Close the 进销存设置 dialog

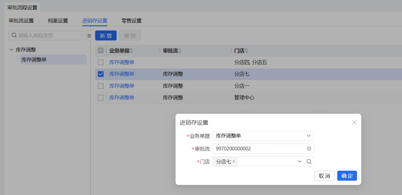point(354,122)
